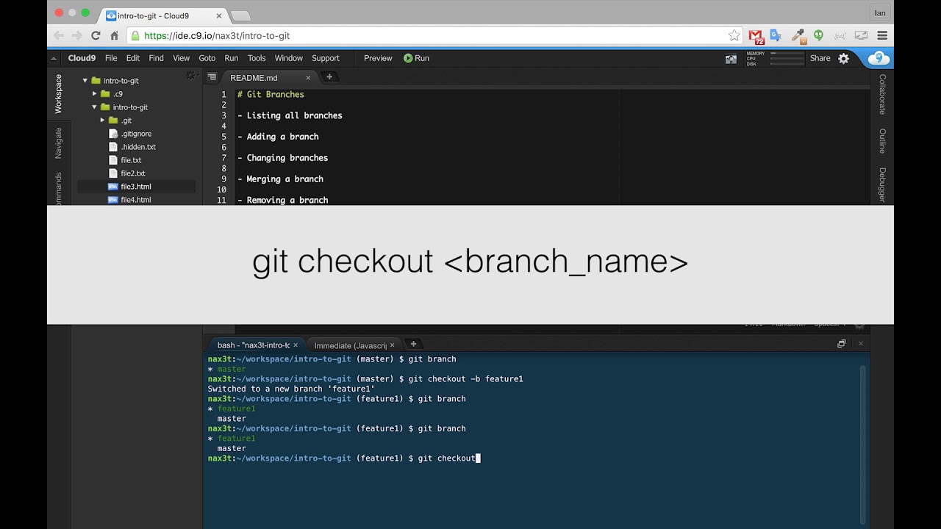941x529 pixels.
Task: Reload the page in the browser
Action: pos(96,35)
